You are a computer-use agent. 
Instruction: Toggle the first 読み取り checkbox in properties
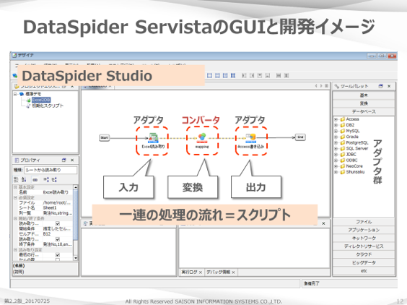[x=58, y=223]
